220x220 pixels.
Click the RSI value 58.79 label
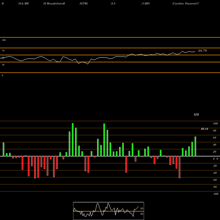tap(202, 51)
